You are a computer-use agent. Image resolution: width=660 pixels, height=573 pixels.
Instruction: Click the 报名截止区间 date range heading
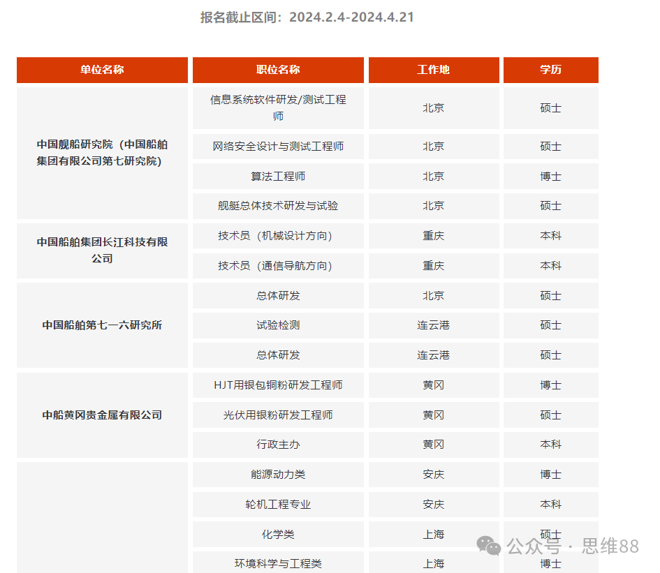click(x=307, y=17)
